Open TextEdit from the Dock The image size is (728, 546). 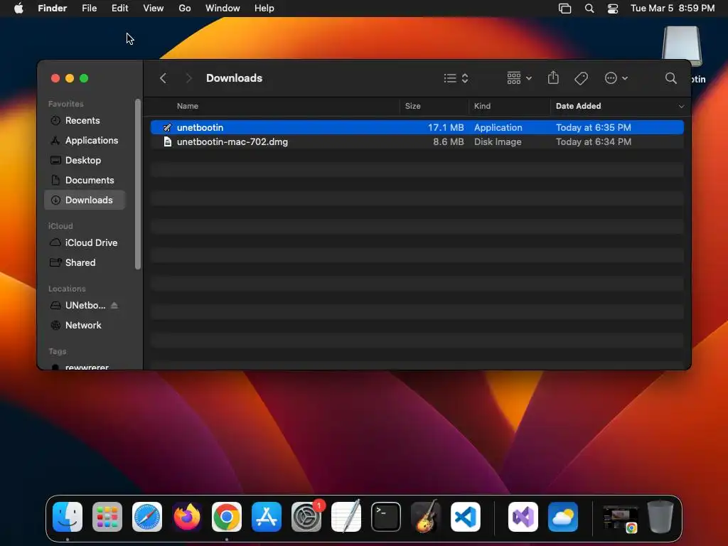click(x=346, y=516)
